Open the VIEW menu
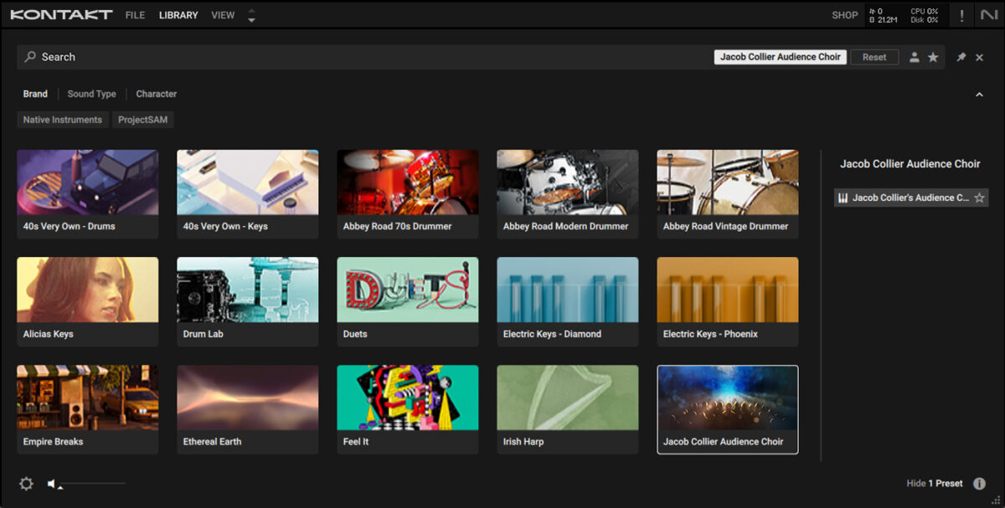The width and height of the screenshot is (1005, 508). 223,15
